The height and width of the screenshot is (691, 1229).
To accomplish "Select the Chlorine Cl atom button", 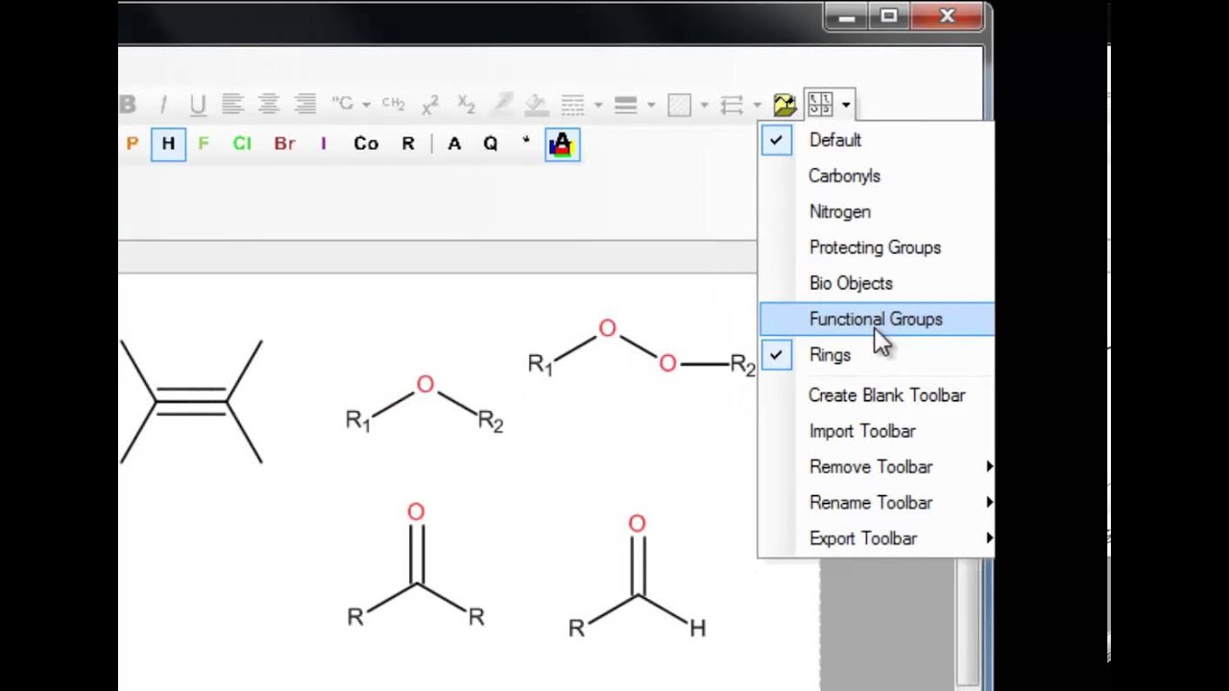I will (242, 144).
